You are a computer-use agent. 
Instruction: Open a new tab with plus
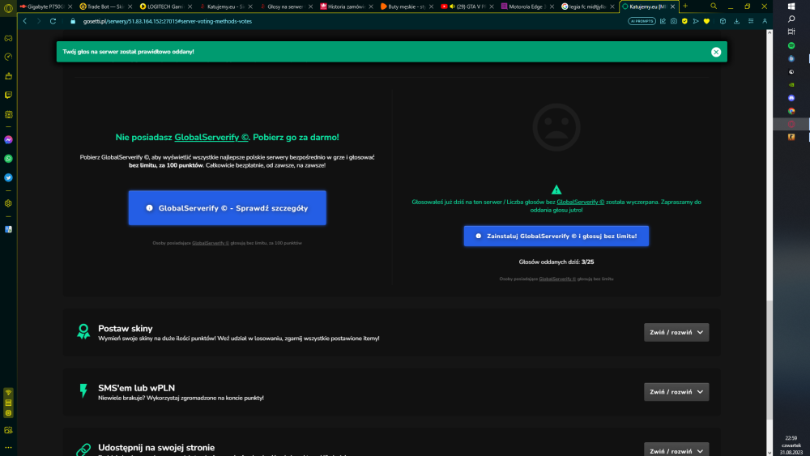(x=685, y=6)
